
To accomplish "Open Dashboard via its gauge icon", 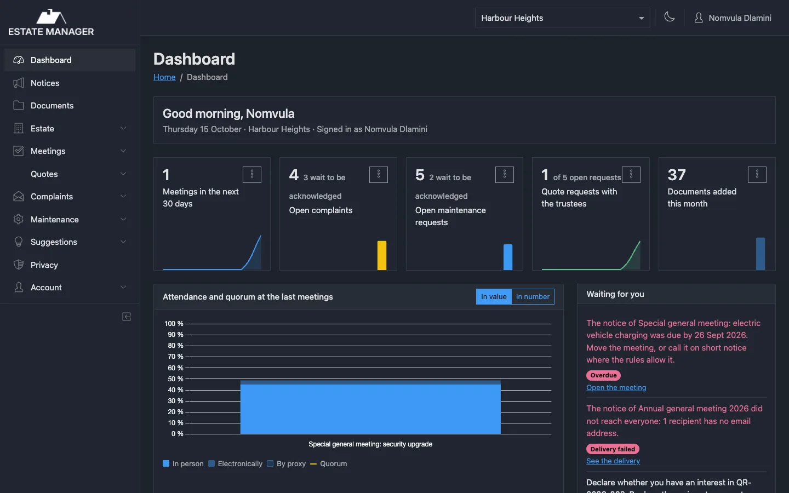I will tap(19, 60).
